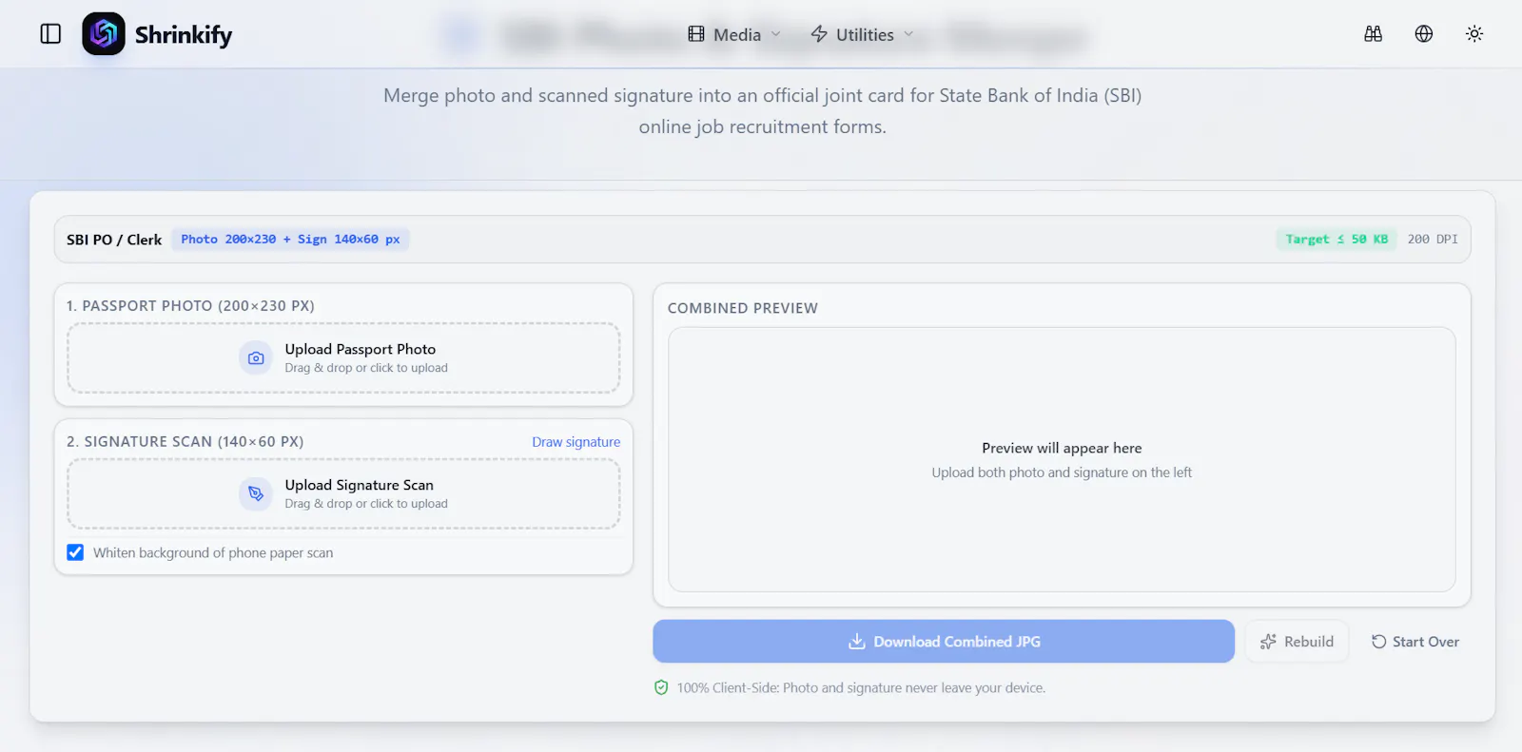Click the Start Over button
This screenshot has height=752, width=1522.
point(1415,642)
